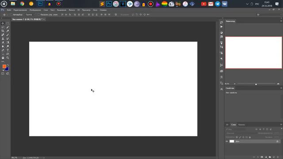Add a layer mask
The width and height of the screenshot is (283, 159).
262,157
